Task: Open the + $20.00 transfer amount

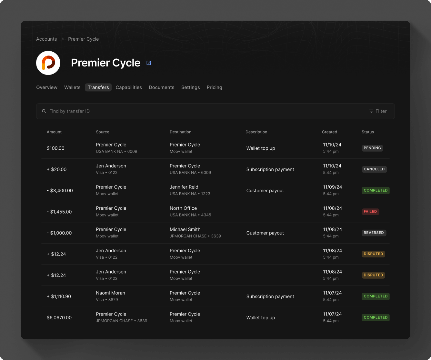Action: click(57, 169)
